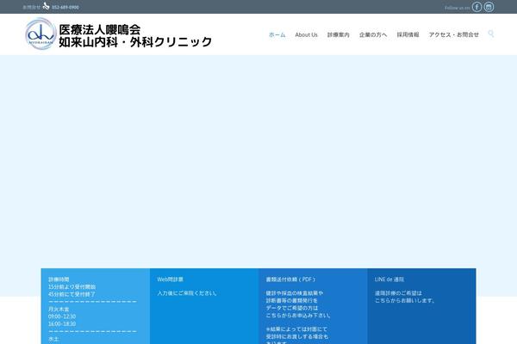This screenshot has width=517, height=344.
Task: Click the 医療法人嚶鳴会 title text
Action: (x=100, y=29)
